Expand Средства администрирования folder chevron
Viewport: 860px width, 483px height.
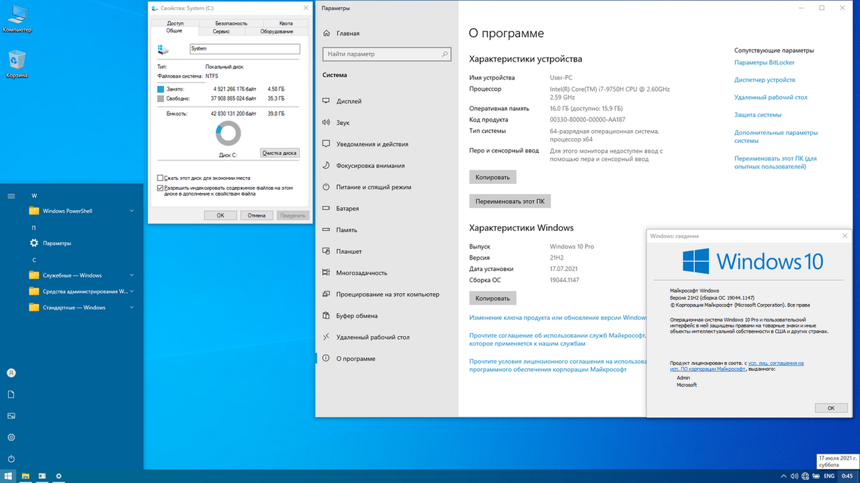click(x=132, y=291)
